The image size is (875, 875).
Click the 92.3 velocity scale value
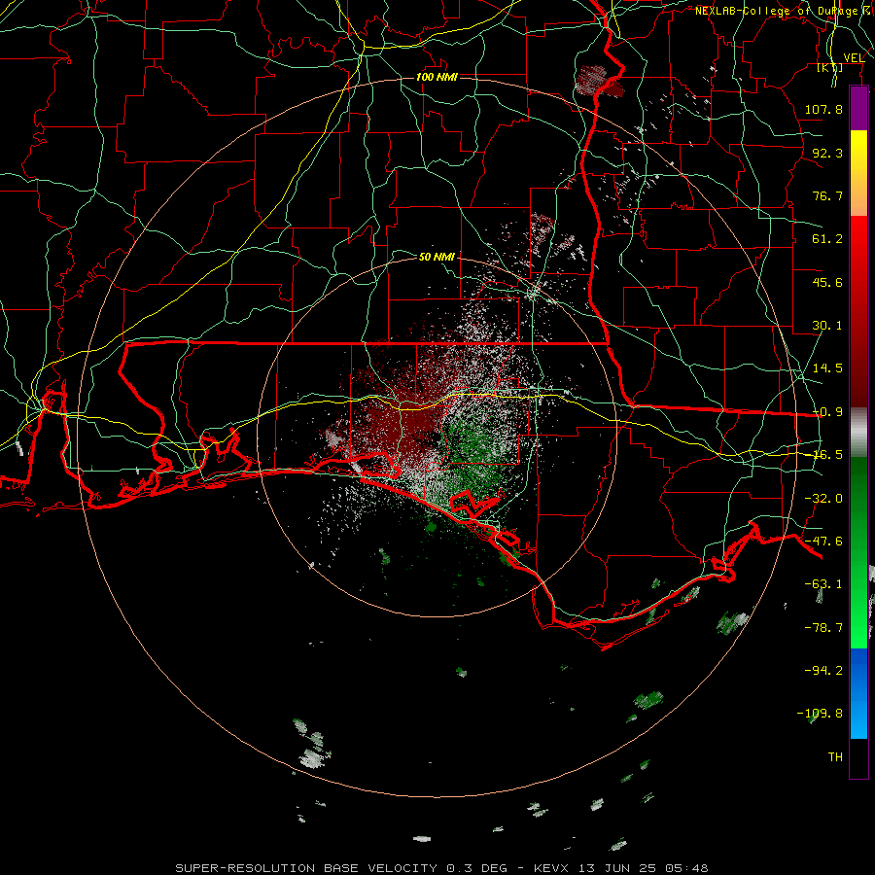[827, 153]
